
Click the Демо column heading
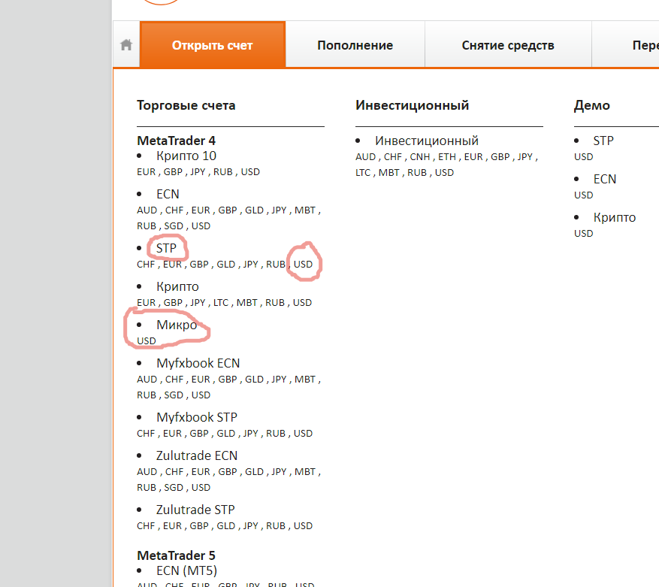592,105
